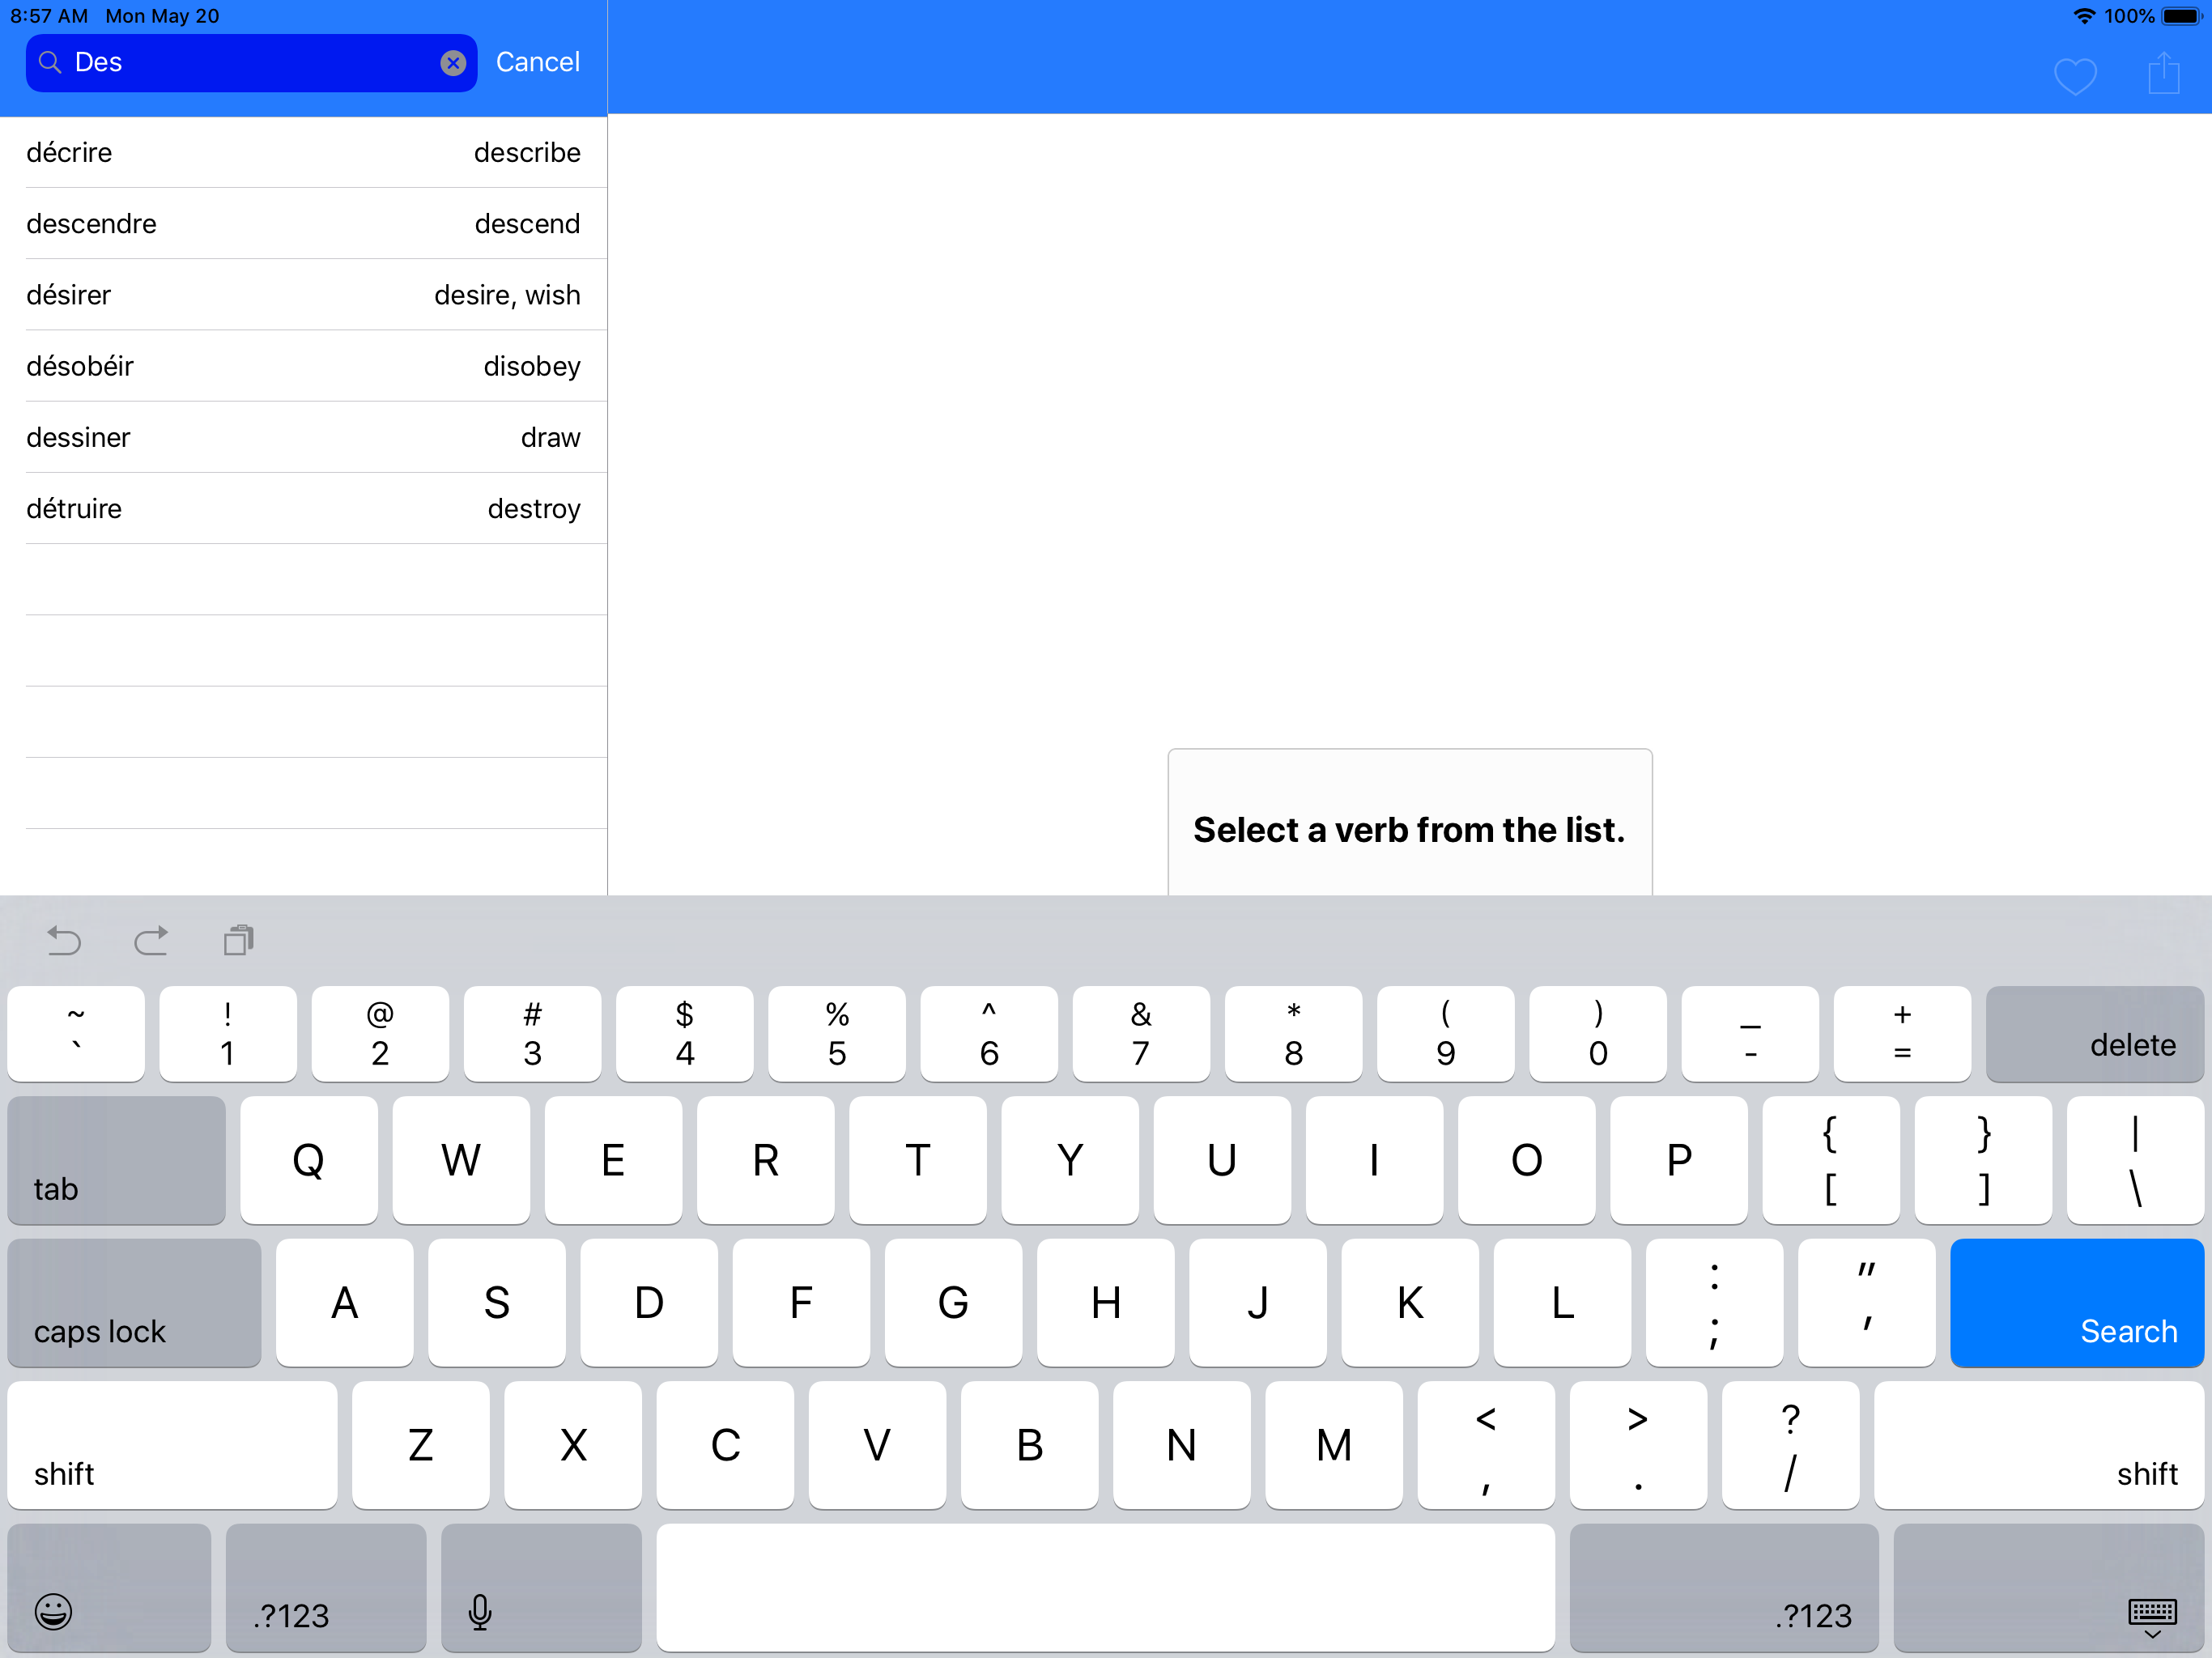Tap the C key
The width and height of the screenshot is (2212, 1658).
[725, 1445]
